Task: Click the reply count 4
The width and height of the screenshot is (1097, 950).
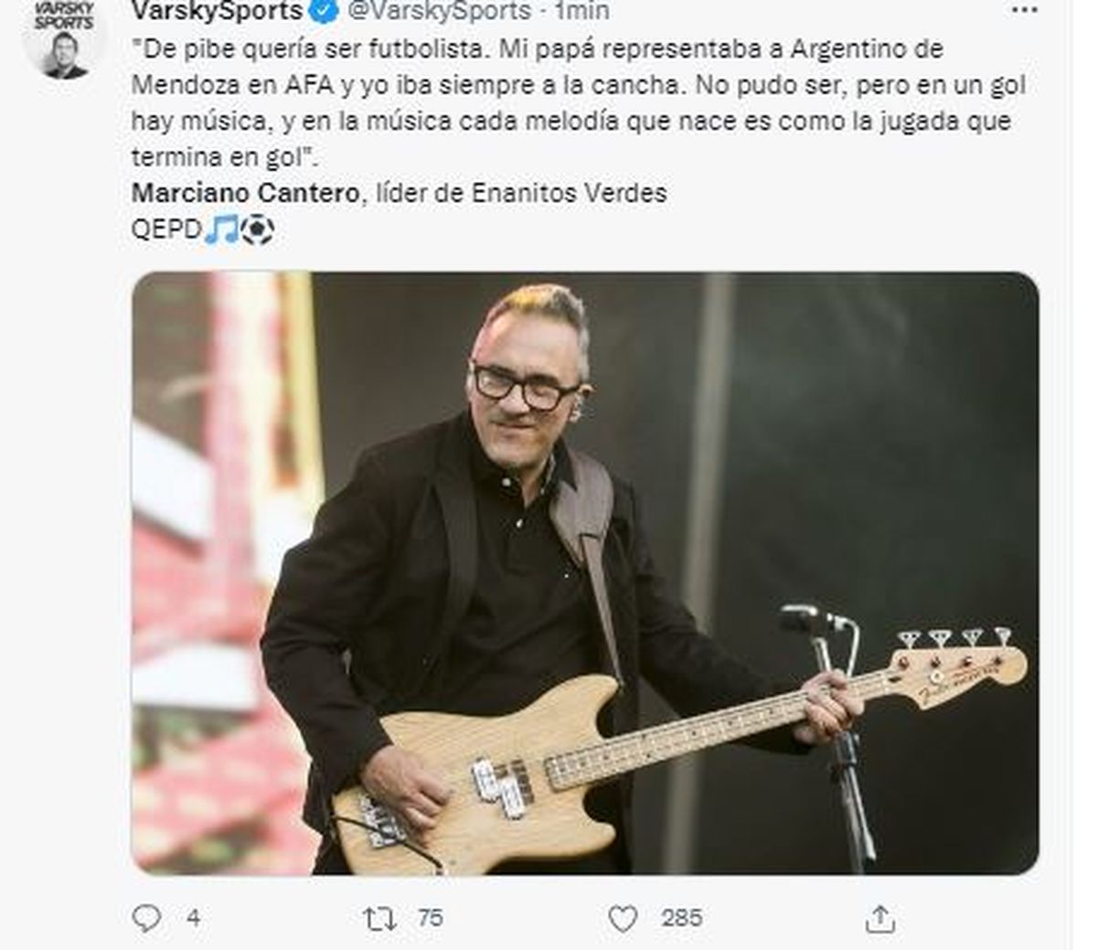Action: (x=193, y=918)
